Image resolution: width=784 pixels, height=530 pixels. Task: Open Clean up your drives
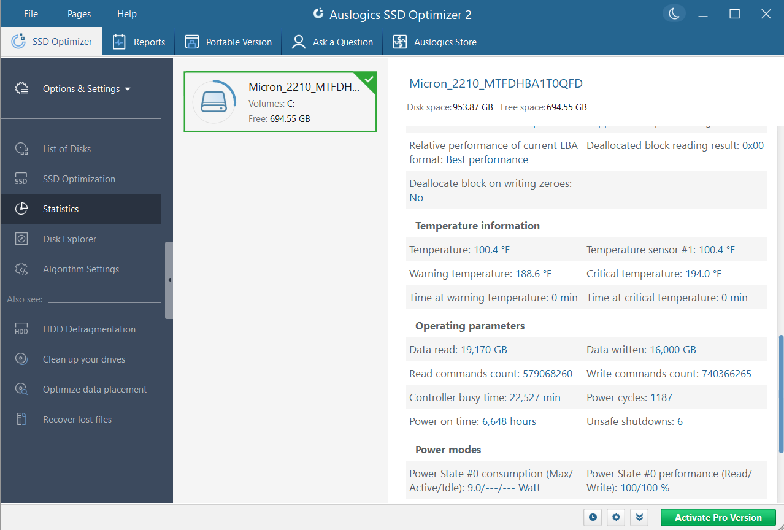(21, 359)
